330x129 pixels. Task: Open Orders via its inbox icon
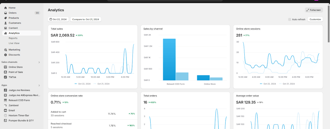(x=6, y=13)
